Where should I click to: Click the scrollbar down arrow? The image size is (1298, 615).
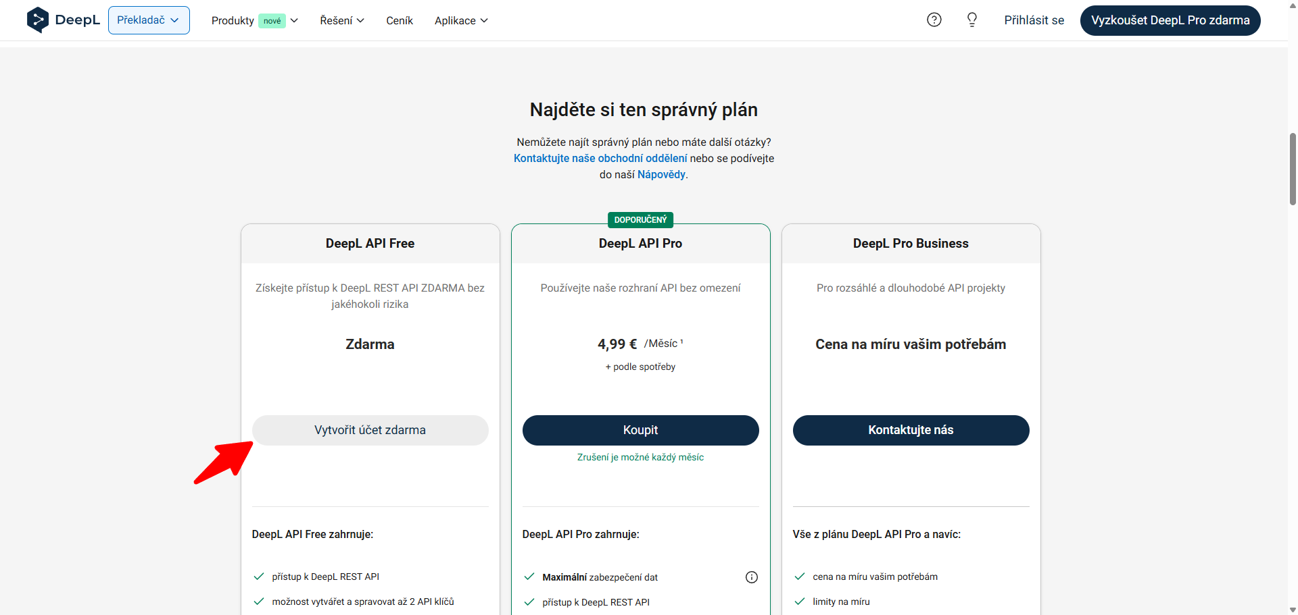click(1293, 610)
